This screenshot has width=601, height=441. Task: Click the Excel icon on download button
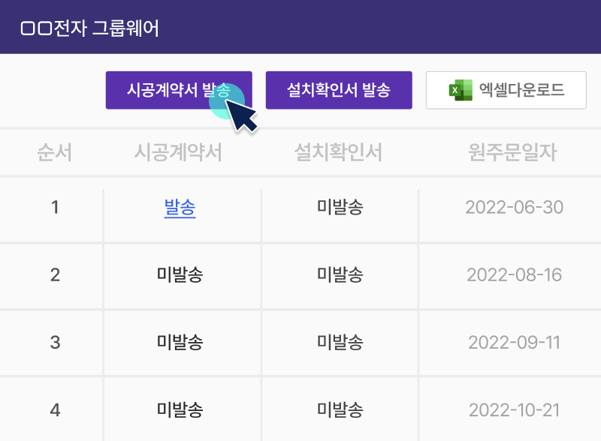click(x=459, y=91)
